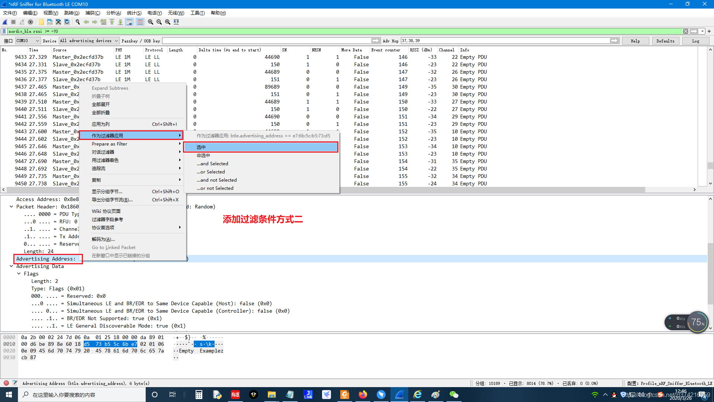Go to the first packet

coord(112,22)
